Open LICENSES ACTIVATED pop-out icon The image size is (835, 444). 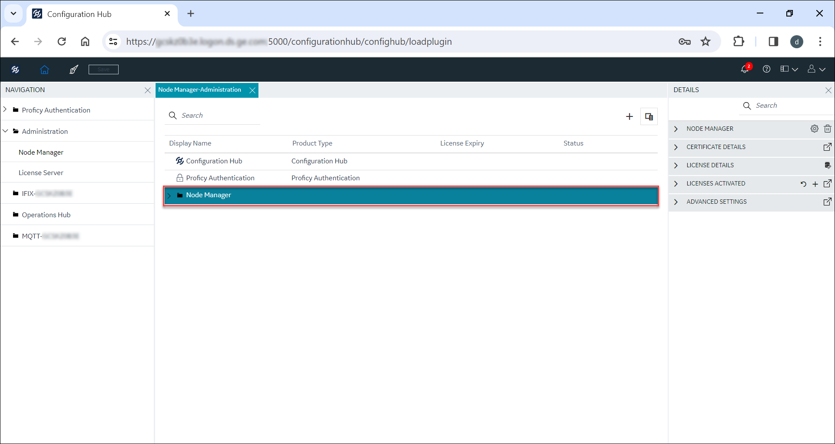point(828,183)
